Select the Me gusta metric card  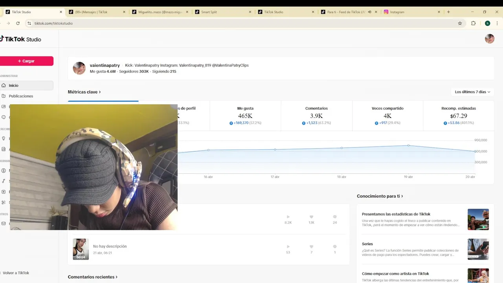tap(245, 116)
